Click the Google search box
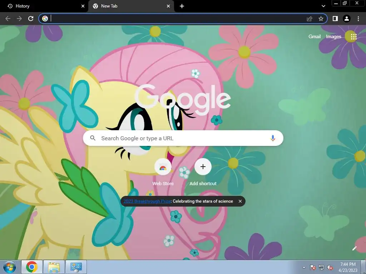The width and height of the screenshot is (366, 274). coord(183,138)
